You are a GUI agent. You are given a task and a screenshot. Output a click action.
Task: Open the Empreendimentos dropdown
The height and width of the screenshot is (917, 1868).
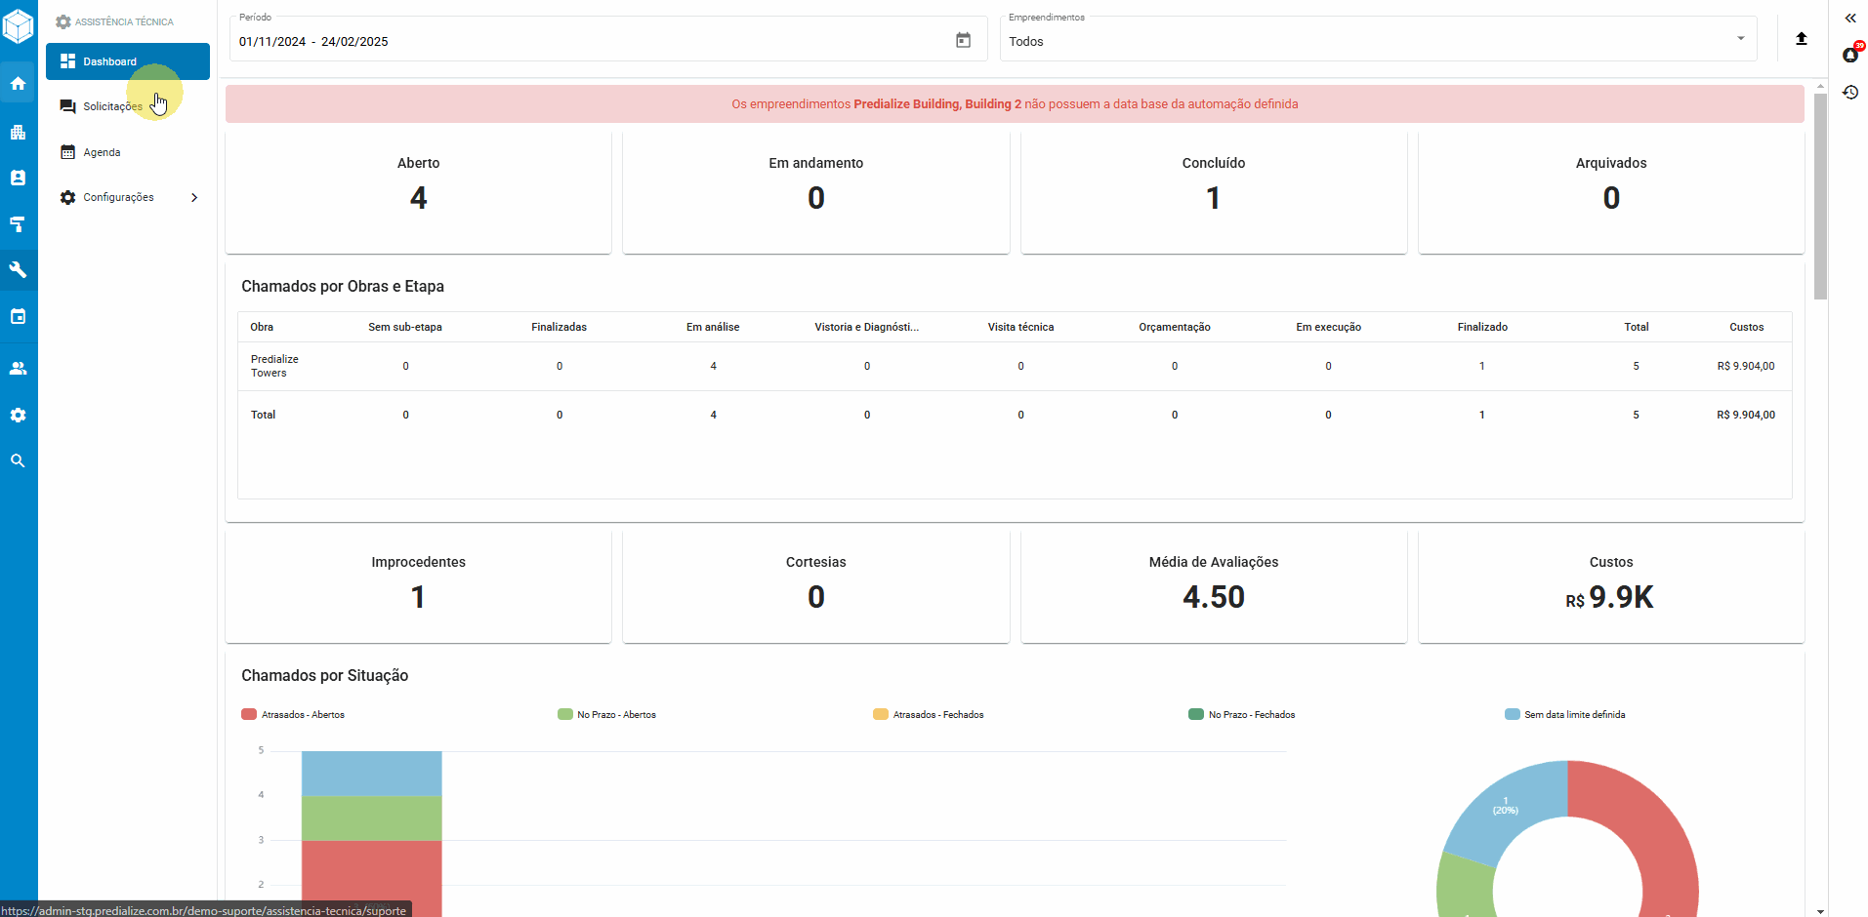1377,41
